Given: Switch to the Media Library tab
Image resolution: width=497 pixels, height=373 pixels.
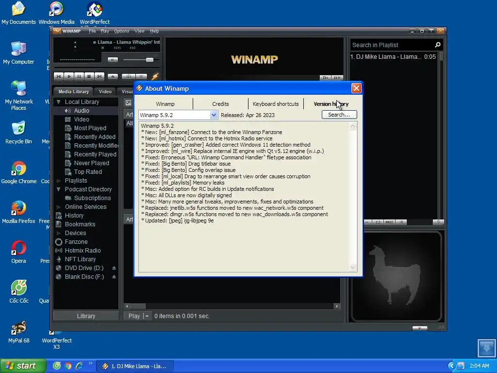Looking at the screenshot, I should coord(74,91).
